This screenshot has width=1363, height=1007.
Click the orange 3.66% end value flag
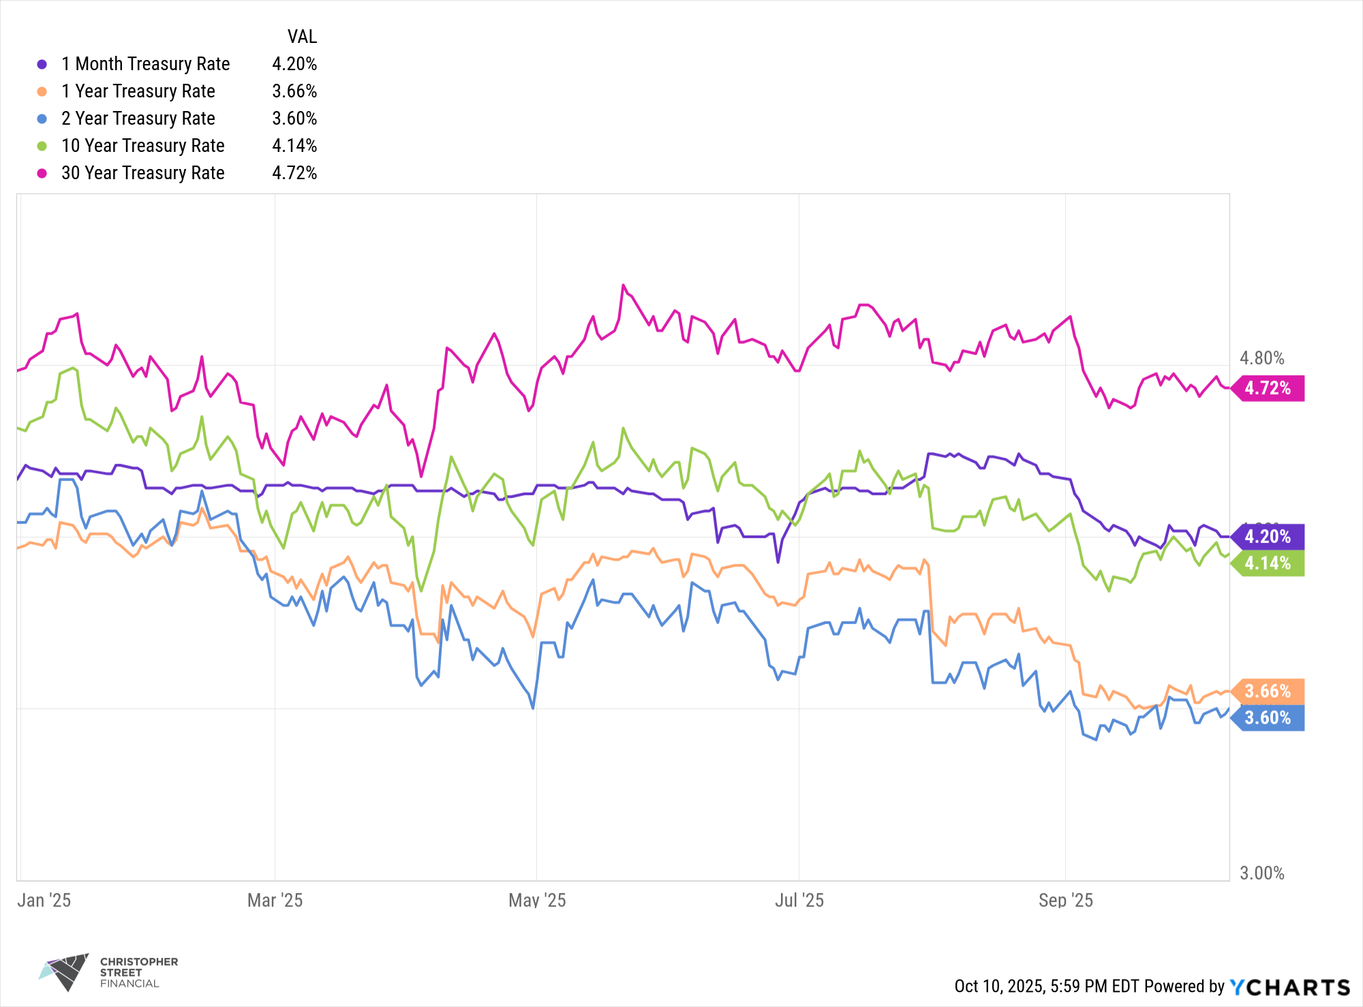[1268, 692]
